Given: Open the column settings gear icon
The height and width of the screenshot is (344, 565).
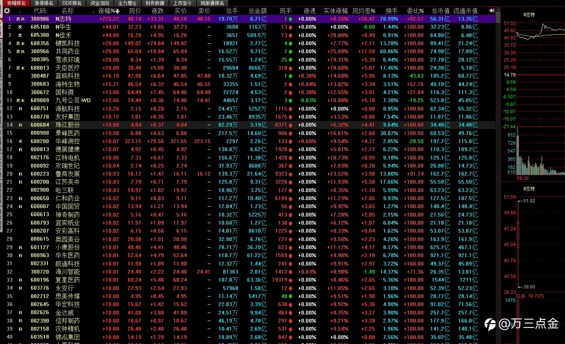Looking at the screenshot, I should [x=7, y=11].
